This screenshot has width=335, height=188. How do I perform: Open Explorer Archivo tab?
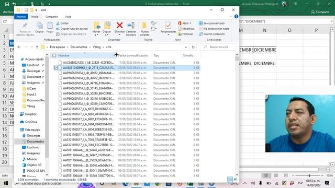pos(21,17)
